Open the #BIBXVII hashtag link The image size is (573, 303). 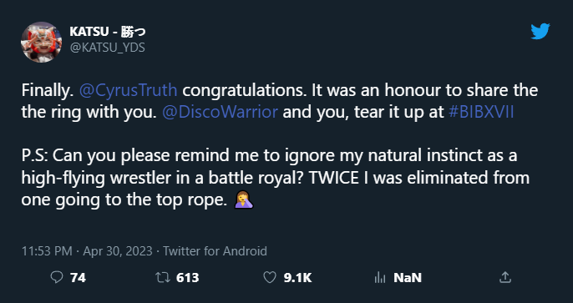point(481,113)
